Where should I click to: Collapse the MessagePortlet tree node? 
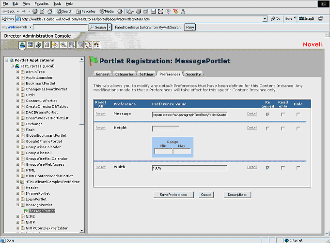(18, 205)
